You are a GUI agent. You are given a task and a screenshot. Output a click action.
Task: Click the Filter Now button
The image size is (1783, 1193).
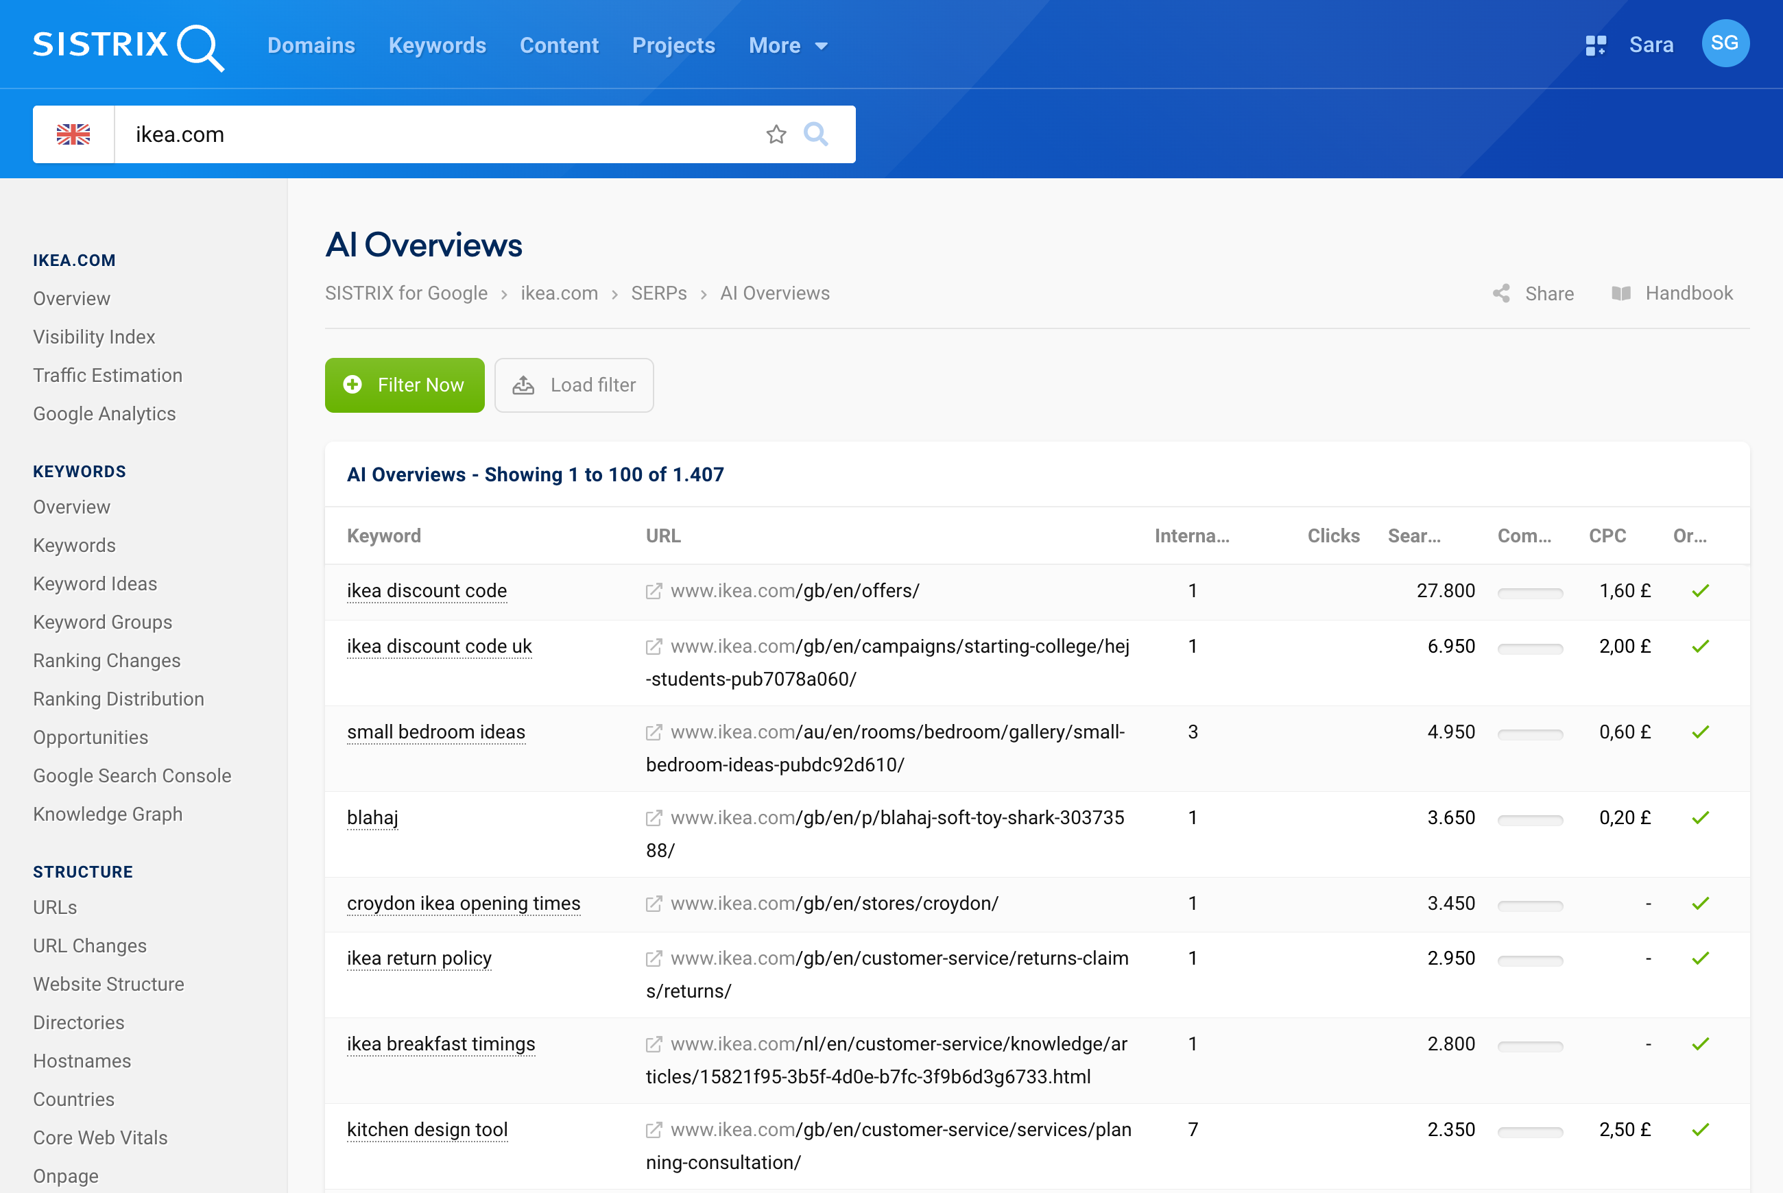405,385
